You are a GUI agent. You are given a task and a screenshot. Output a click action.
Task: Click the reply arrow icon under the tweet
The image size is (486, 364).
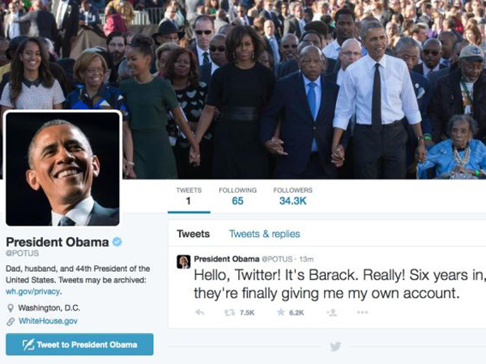coord(199,312)
